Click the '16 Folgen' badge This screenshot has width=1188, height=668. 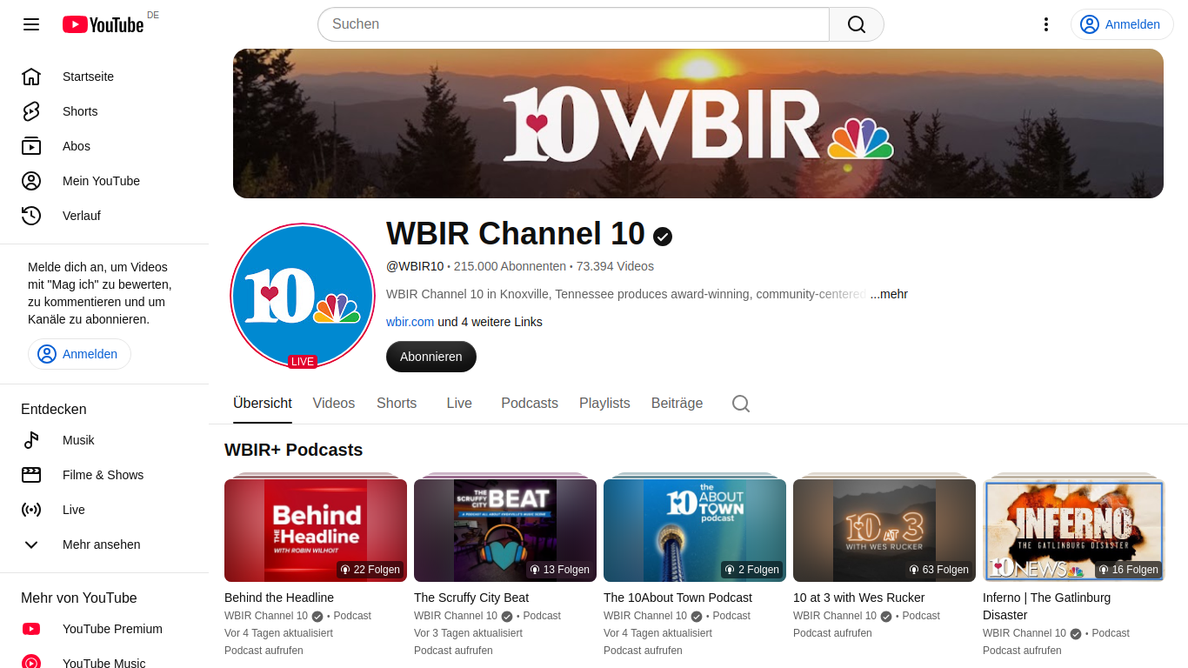(x=1129, y=570)
